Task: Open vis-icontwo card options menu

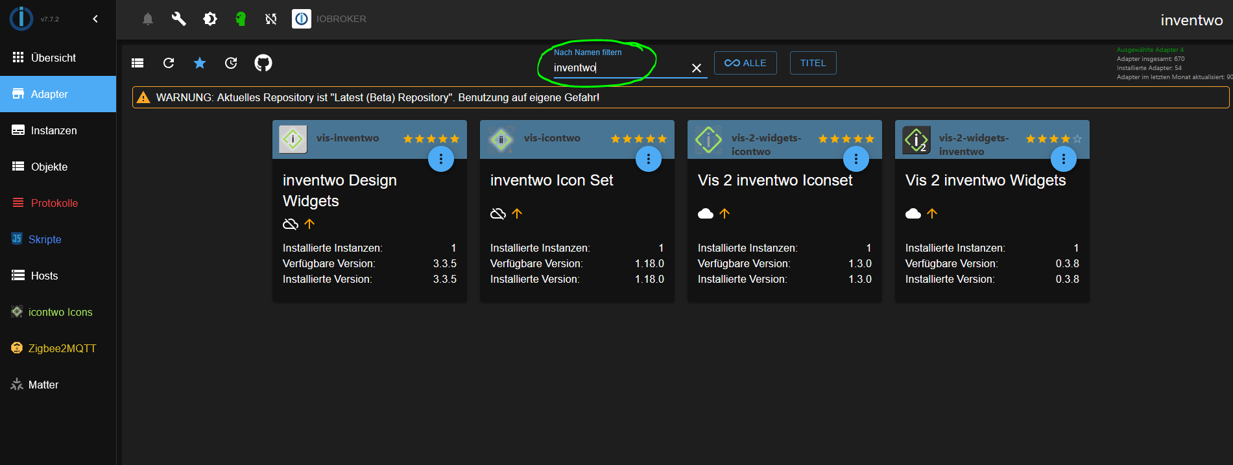Action: (649, 159)
